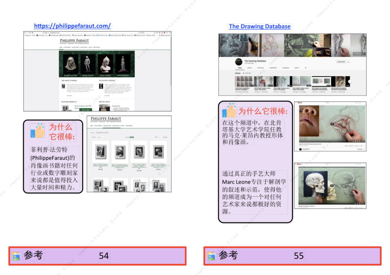Click standing statue Figure Gallery image
The height and width of the screenshot is (275, 390).
[x=88, y=64]
